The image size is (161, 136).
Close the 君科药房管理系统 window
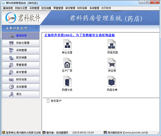[155, 2]
